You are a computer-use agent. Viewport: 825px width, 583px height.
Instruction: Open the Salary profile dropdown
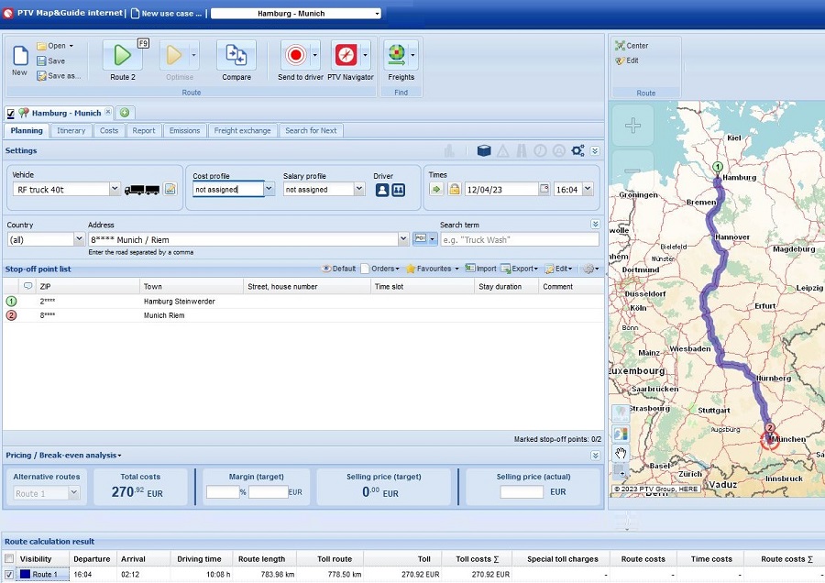tap(359, 189)
